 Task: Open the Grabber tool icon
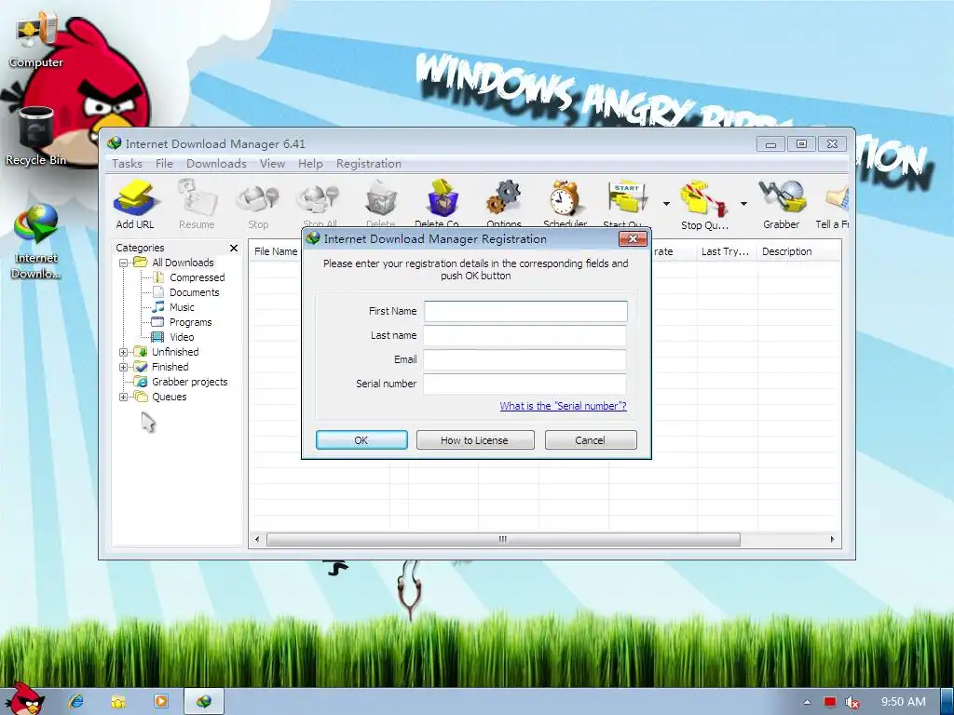[x=782, y=204]
